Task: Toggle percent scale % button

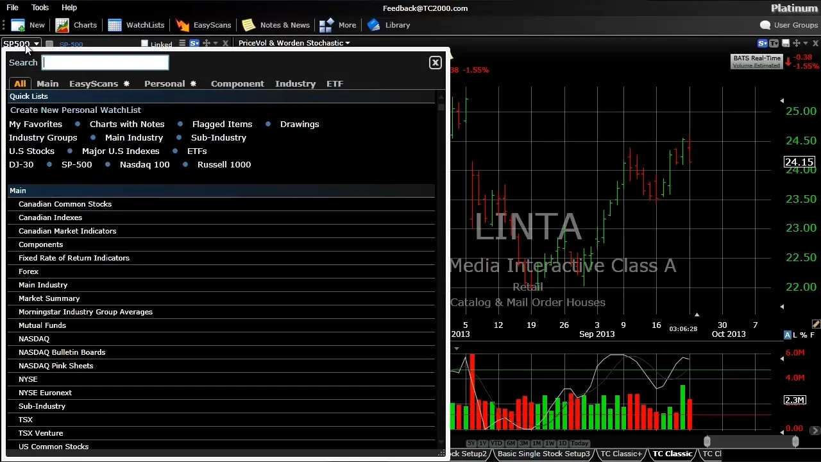Action: (804, 335)
